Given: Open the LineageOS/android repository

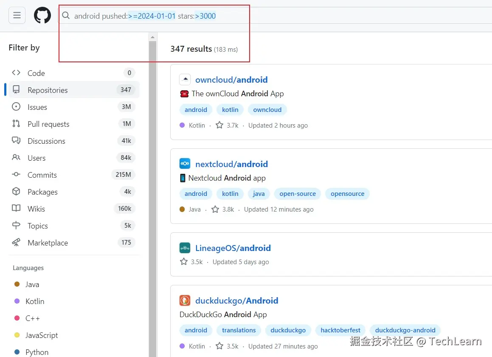Looking at the screenshot, I should (x=233, y=248).
